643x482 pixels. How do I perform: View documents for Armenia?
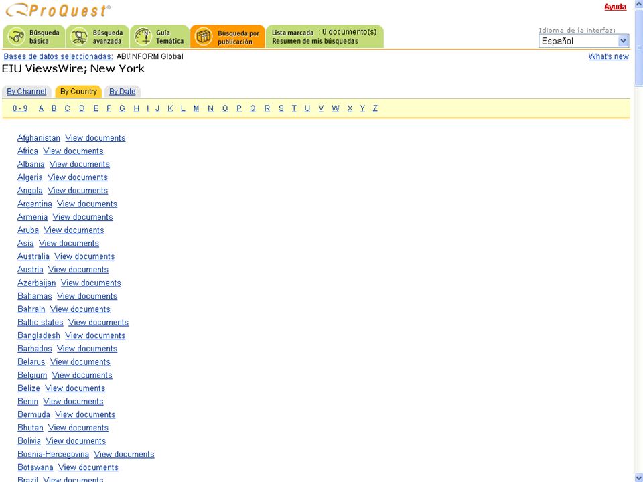[82, 217]
